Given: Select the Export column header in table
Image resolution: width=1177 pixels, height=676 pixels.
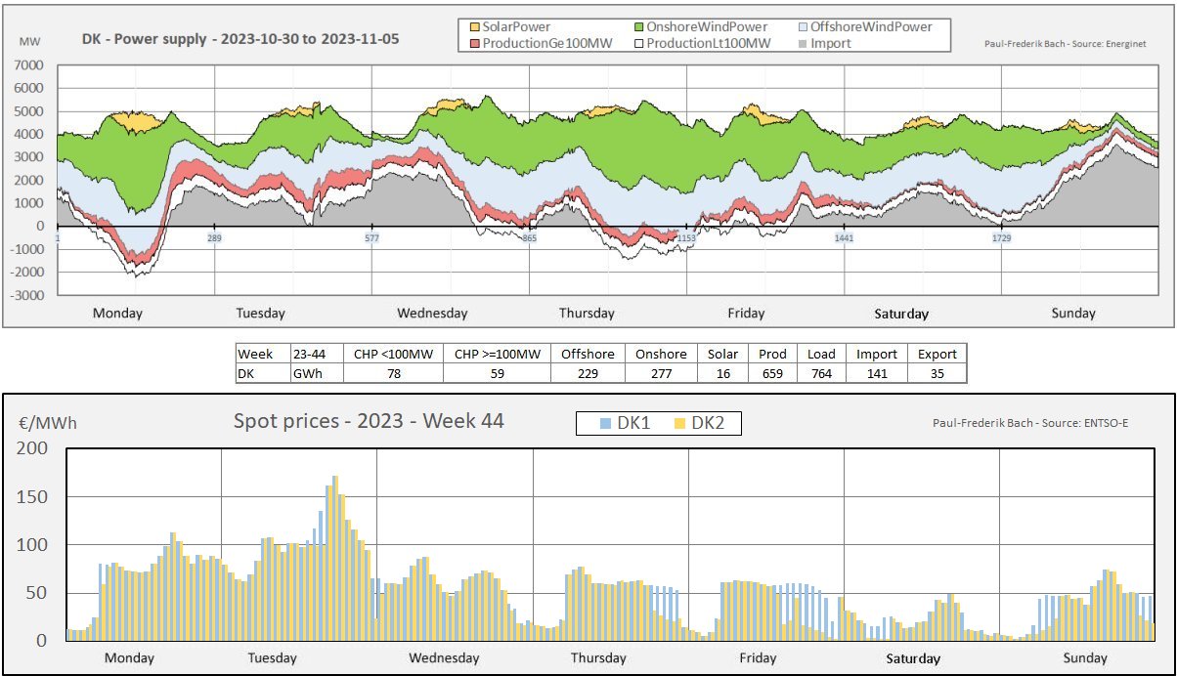Looking at the screenshot, I should [x=937, y=354].
